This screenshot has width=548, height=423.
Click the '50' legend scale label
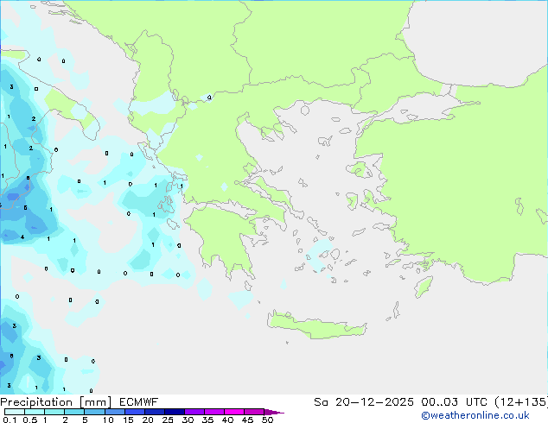[x=267, y=420]
